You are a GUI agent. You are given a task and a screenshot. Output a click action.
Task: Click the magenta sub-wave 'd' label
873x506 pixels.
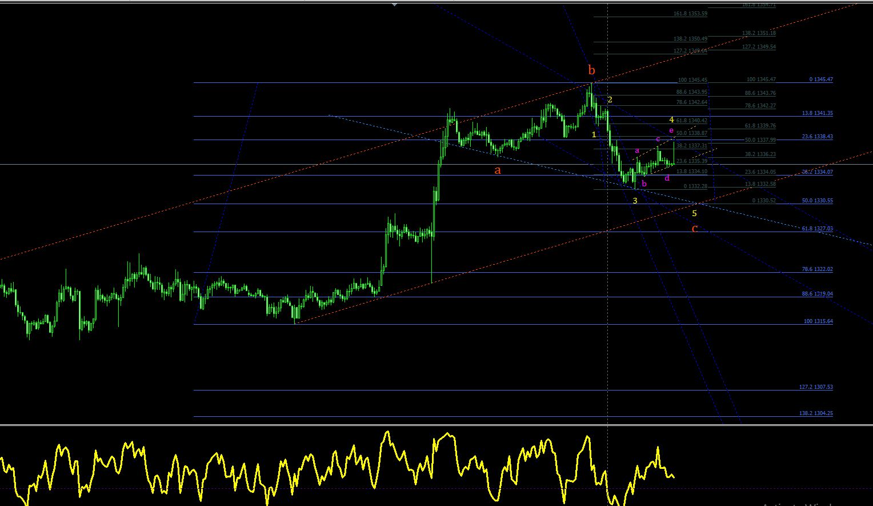coord(667,178)
